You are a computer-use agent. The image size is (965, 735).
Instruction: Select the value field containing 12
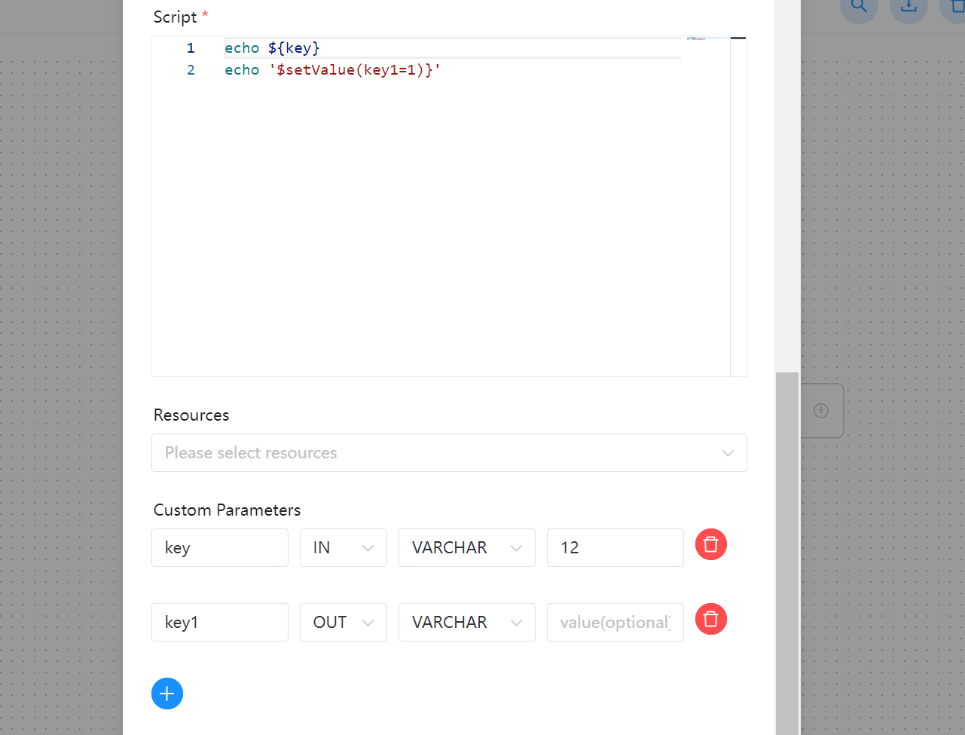(x=615, y=547)
